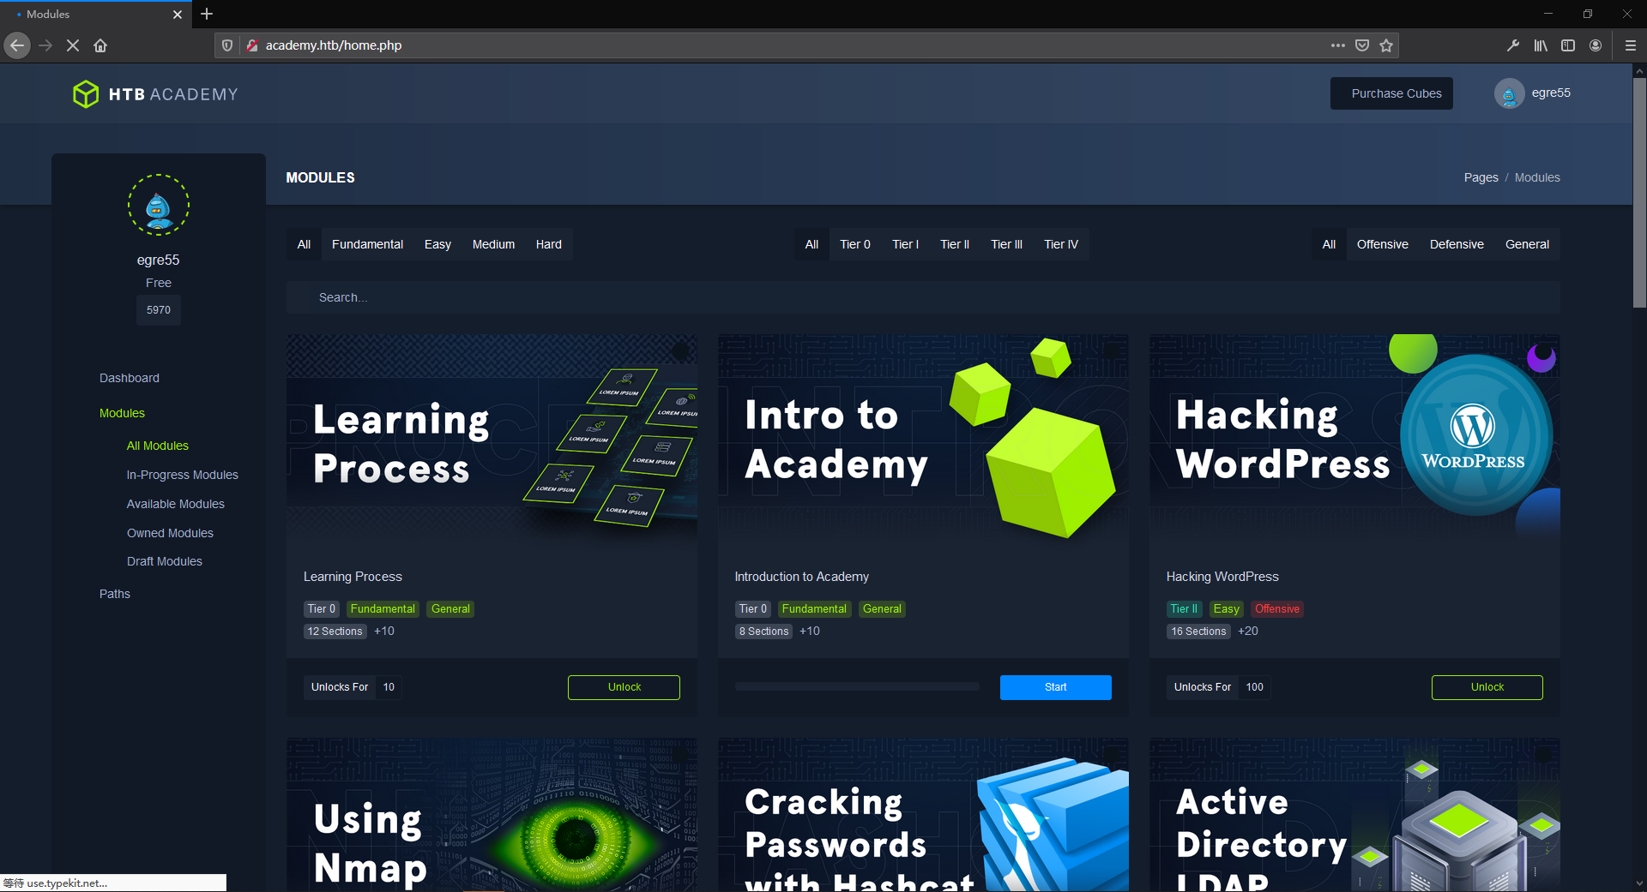
Task: Open the browser library icon
Action: pos(1540,45)
